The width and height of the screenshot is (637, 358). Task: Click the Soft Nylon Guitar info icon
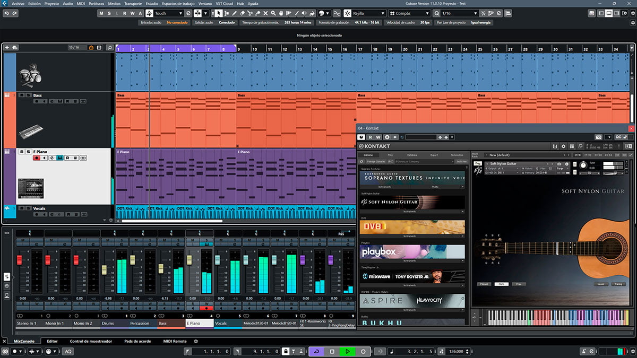[x=566, y=164]
